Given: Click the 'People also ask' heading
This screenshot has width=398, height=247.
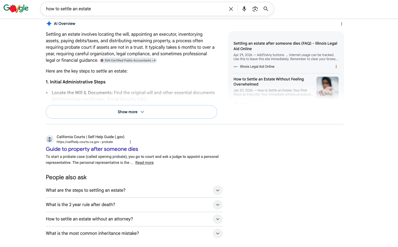Looking at the screenshot, I should [66, 177].
